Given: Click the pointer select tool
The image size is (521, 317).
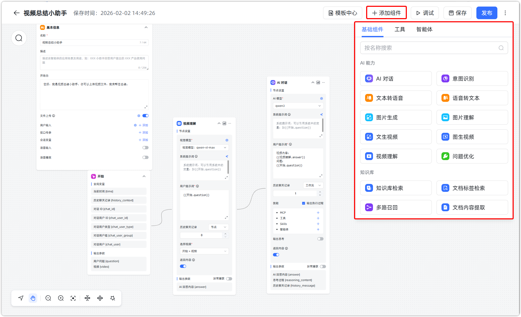Looking at the screenshot, I should pos(21,298).
